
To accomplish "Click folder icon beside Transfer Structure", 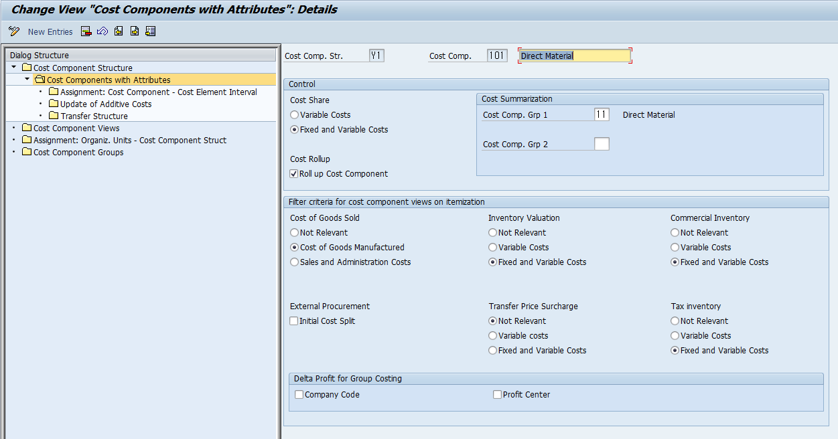I will point(52,114).
